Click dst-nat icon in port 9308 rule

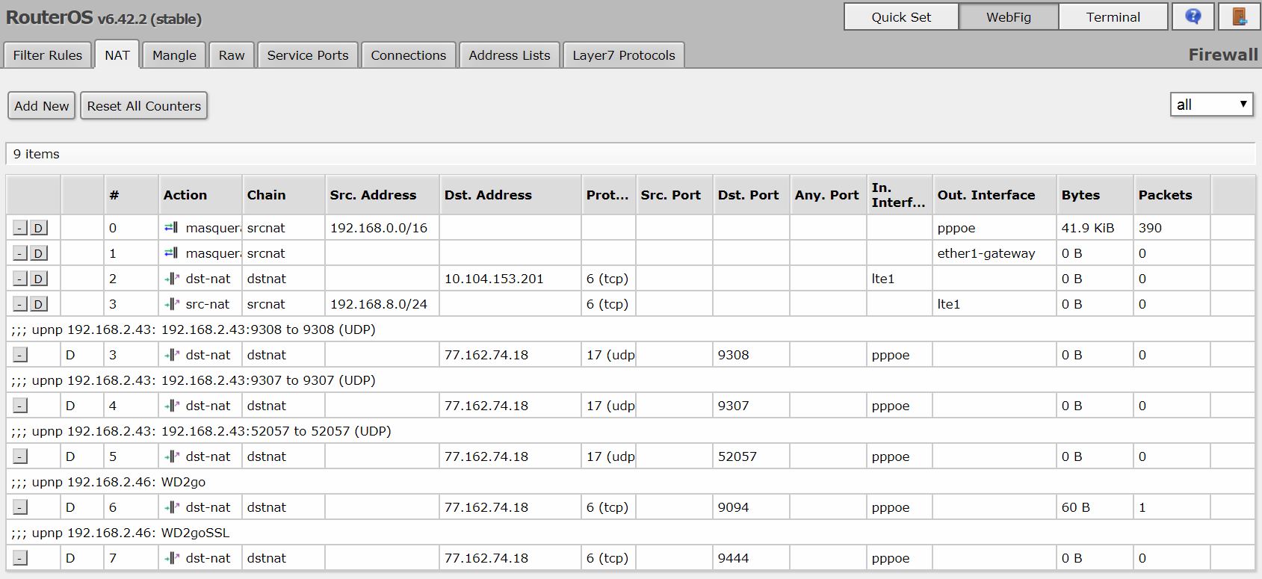[172, 355]
